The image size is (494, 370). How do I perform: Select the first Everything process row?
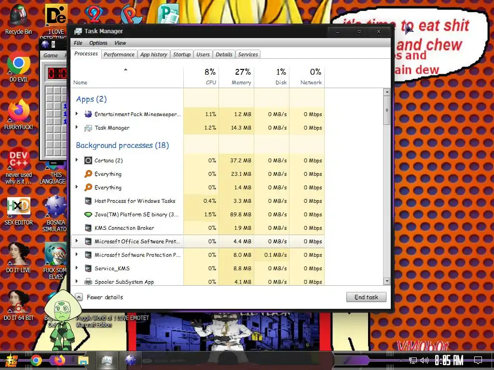tap(198, 174)
